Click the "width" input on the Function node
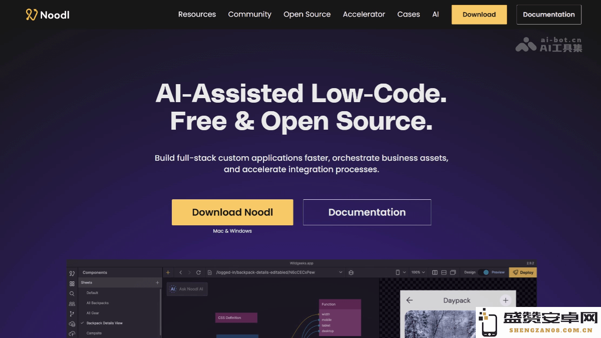This screenshot has height=338, width=601. pyautogui.click(x=326, y=314)
